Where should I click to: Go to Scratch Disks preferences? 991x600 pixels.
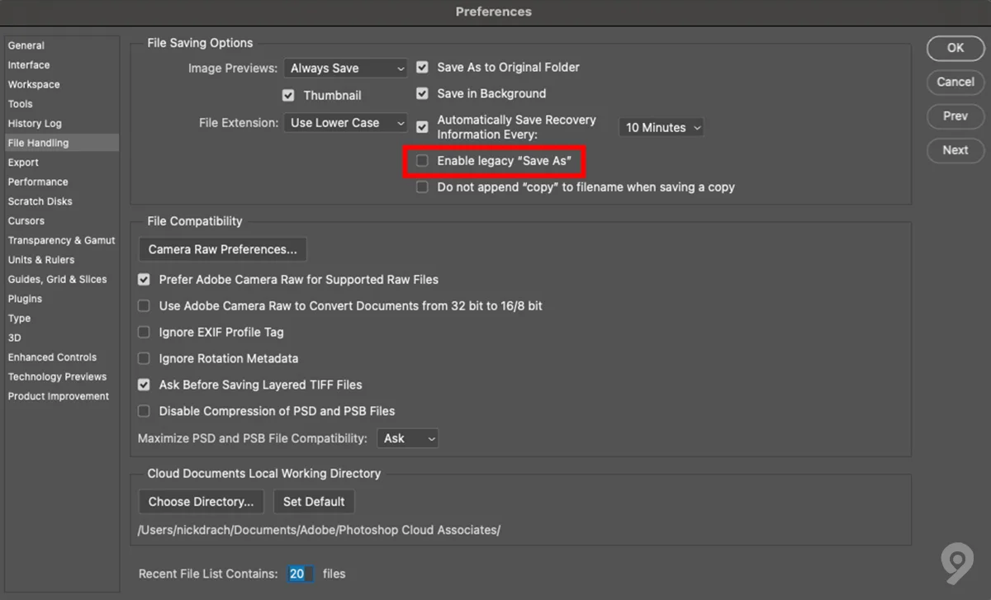[x=40, y=201]
